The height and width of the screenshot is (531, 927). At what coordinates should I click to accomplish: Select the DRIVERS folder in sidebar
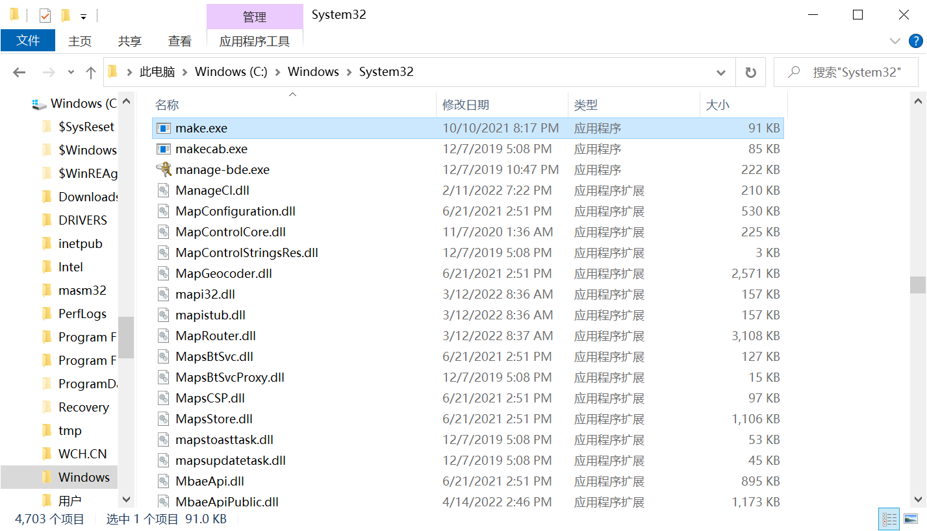click(x=83, y=220)
